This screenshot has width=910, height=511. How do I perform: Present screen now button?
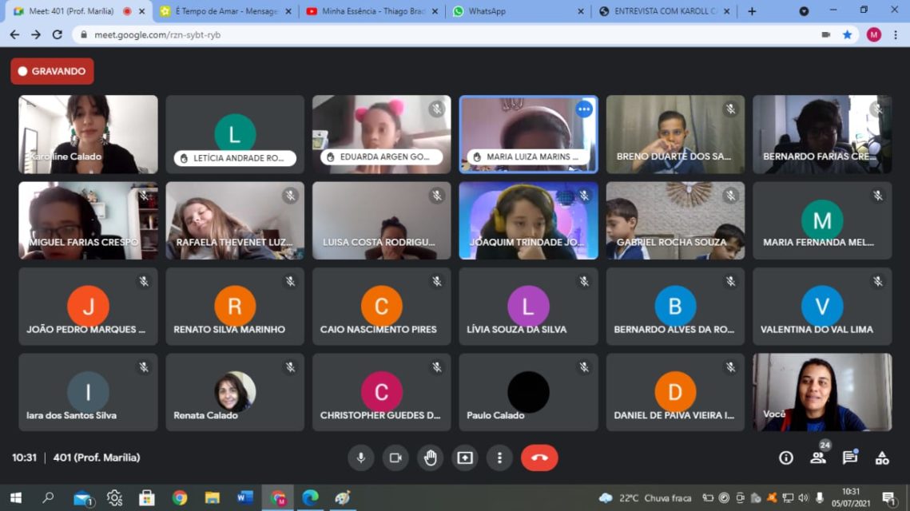click(x=465, y=458)
